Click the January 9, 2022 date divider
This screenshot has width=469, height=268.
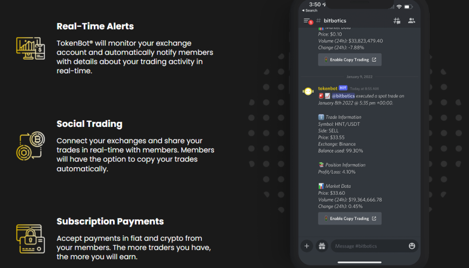coord(360,76)
